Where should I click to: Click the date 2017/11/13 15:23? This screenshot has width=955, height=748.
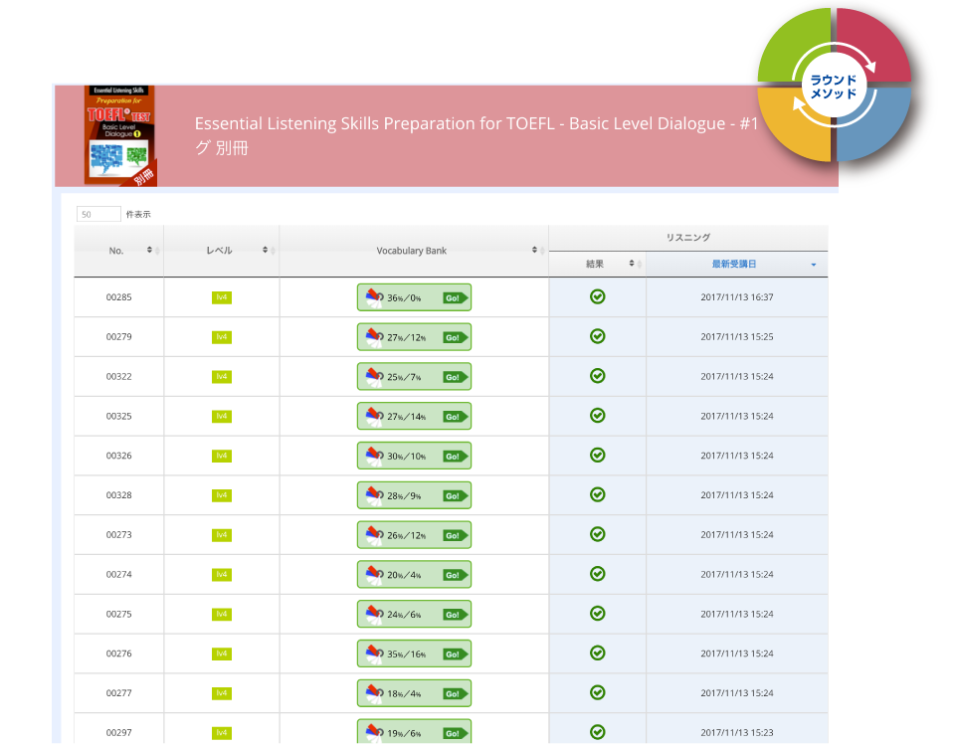click(x=737, y=733)
